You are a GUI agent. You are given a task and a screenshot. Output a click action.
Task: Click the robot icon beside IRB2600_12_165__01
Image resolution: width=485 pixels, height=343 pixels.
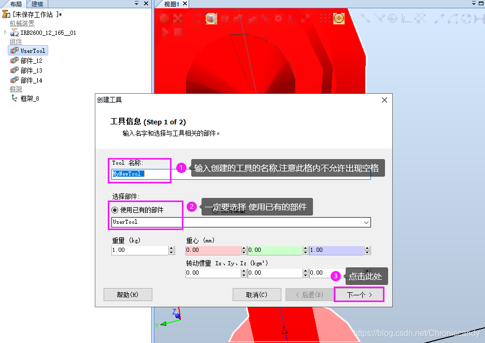(x=14, y=33)
